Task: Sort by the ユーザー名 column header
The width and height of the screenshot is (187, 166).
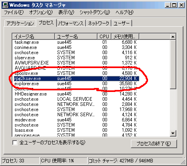Action: click(x=76, y=36)
